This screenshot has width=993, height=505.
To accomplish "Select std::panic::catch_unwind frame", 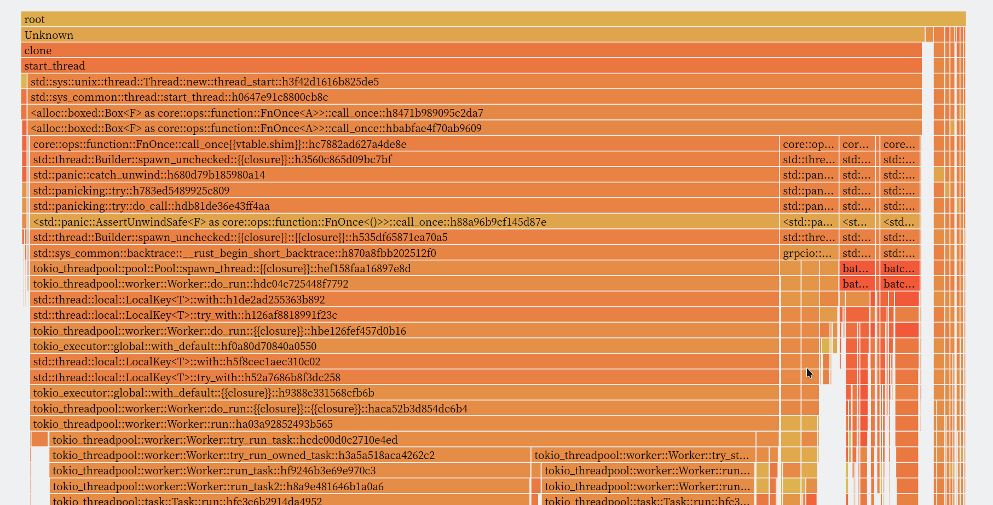I will pos(405,175).
